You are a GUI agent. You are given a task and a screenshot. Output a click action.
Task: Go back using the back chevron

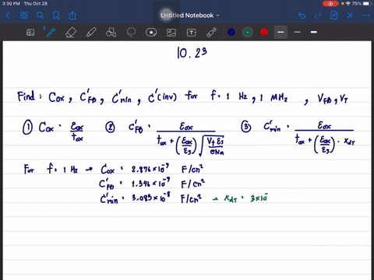[x=8, y=16]
